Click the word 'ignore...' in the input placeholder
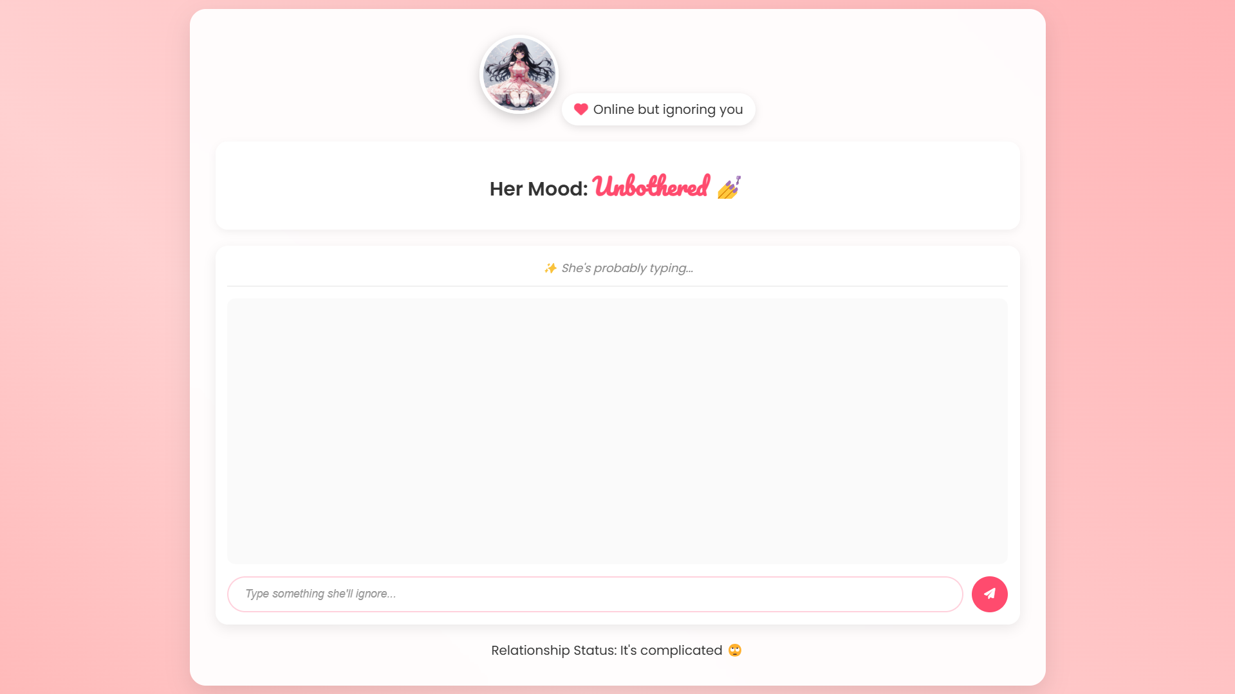The height and width of the screenshot is (694, 1235). pos(376,594)
